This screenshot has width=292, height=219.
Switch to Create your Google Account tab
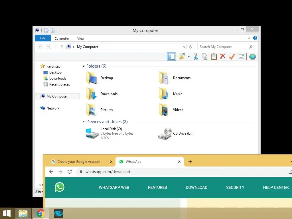tap(79, 162)
